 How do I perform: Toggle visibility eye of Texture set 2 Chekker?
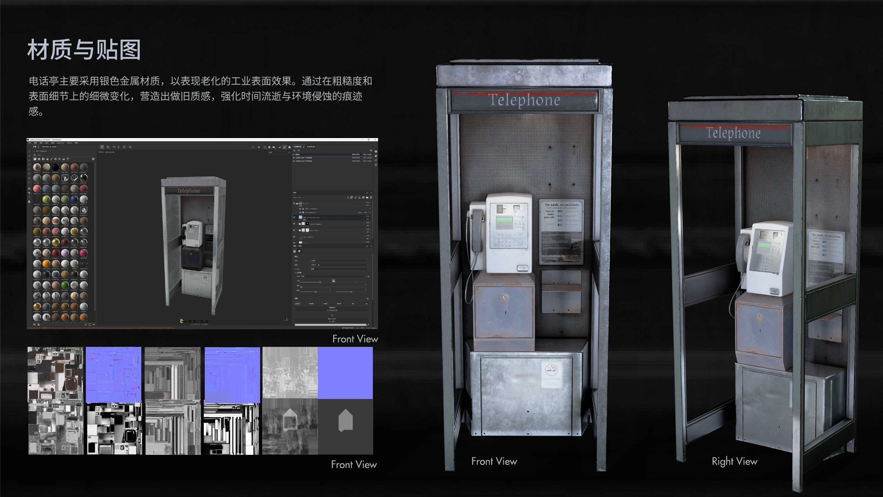[x=294, y=161]
